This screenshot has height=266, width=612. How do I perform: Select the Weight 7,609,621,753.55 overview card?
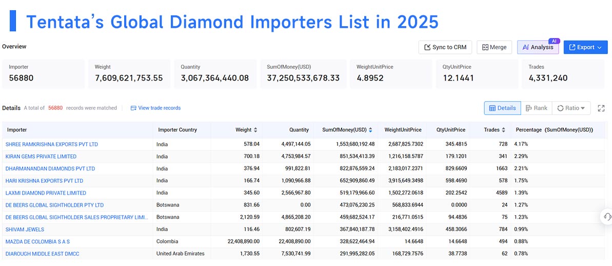click(129, 74)
